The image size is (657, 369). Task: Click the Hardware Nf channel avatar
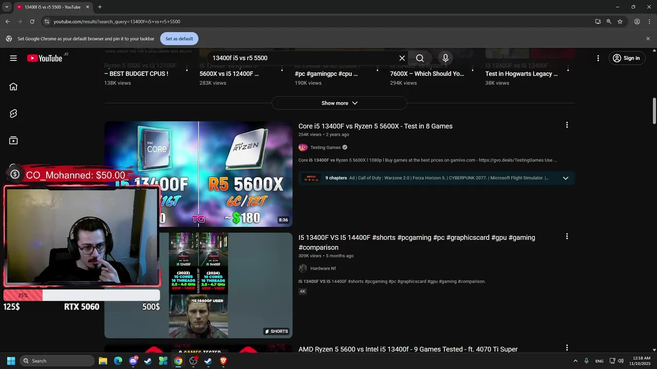click(x=303, y=269)
